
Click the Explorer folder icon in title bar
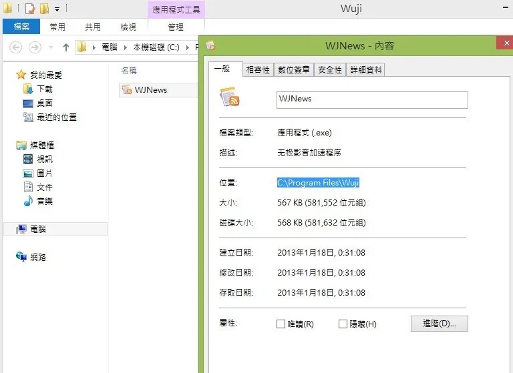7,8
